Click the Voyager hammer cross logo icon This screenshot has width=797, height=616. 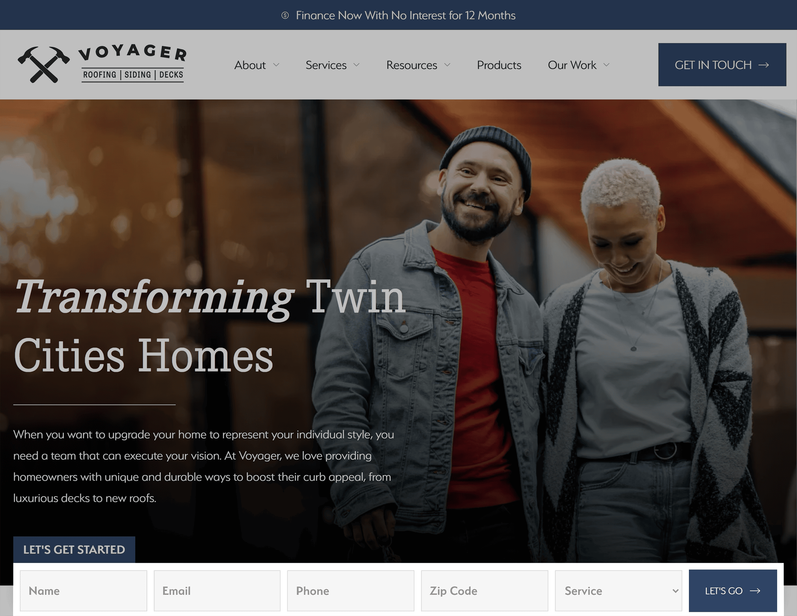[x=43, y=63]
